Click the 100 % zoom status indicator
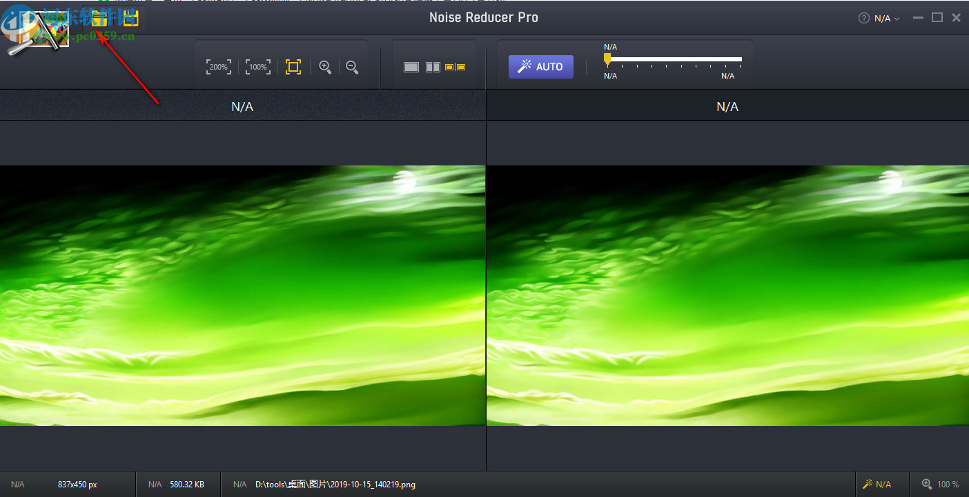This screenshot has width=969, height=497. click(941, 485)
